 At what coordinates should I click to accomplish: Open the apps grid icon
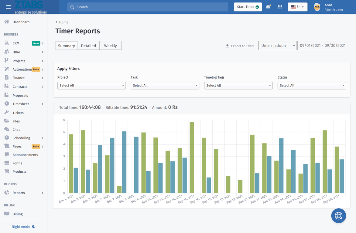280,7
